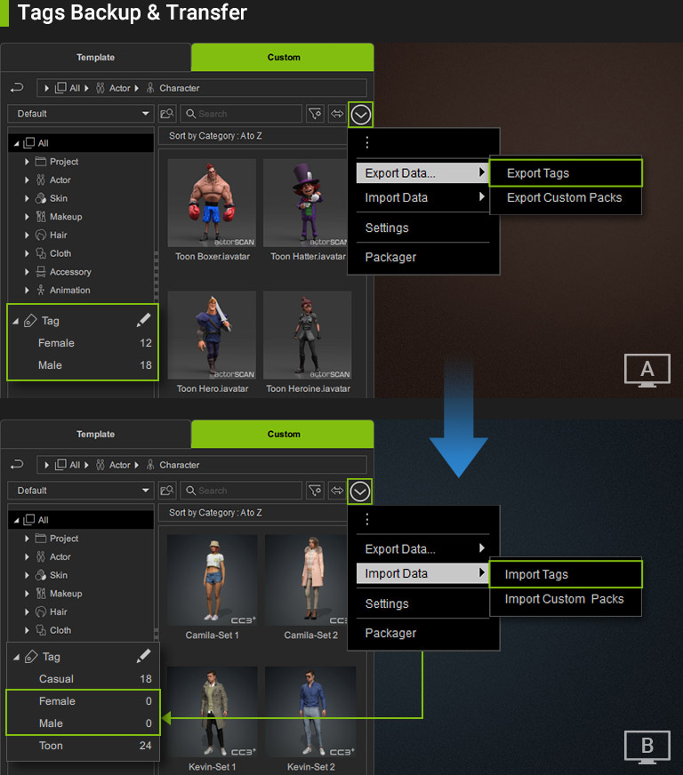The width and height of the screenshot is (683, 775).
Task: Click the back arrow icon in panel A
Action: tap(16, 88)
